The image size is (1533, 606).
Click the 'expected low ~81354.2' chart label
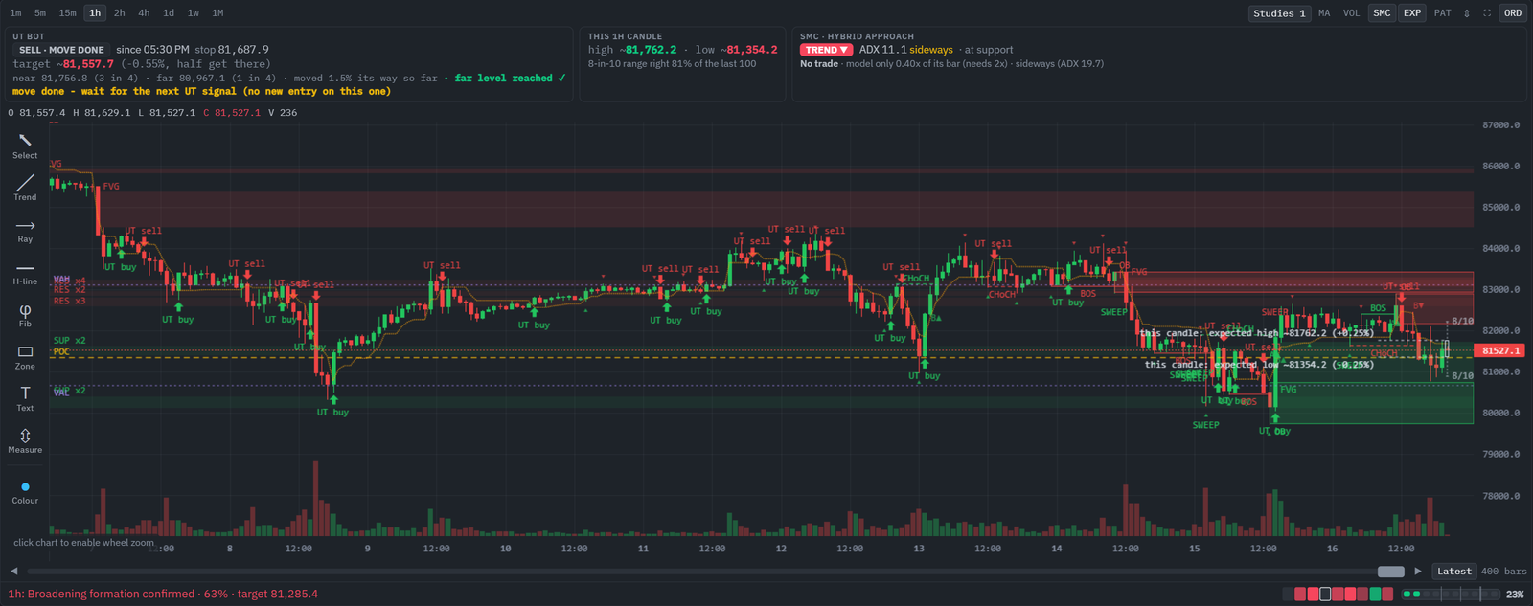(x=1259, y=365)
